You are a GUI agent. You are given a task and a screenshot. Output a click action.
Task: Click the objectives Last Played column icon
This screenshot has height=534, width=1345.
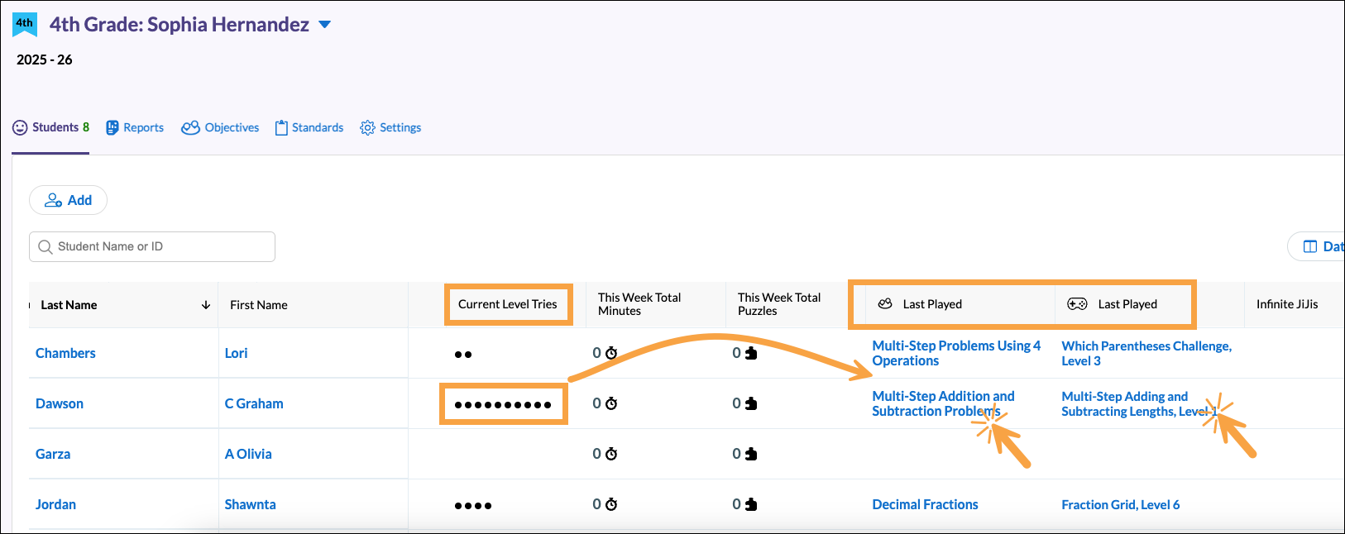[885, 304]
